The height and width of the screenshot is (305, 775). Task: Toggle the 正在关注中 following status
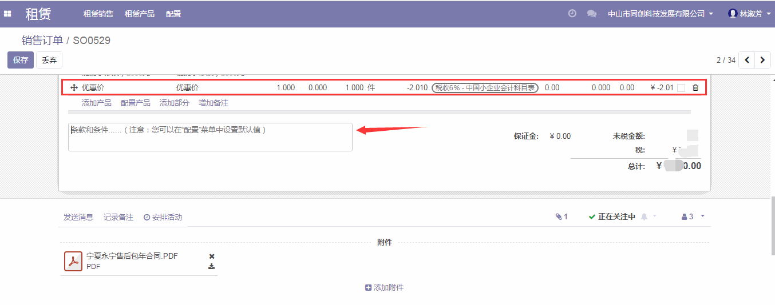(x=611, y=217)
